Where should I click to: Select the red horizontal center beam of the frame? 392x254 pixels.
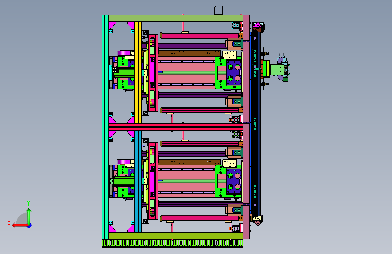click(176, 127)
